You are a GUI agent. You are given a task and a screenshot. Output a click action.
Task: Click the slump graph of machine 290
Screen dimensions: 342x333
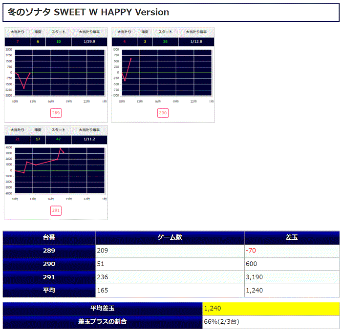[x=167, y=73]
